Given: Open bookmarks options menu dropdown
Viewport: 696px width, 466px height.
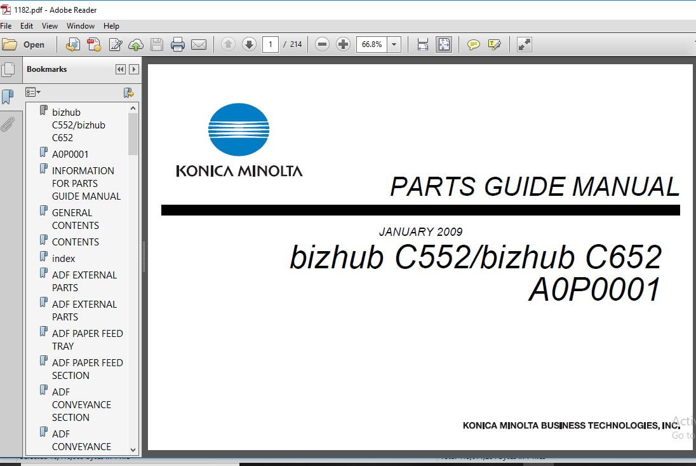Looking at the screenshot, I should point(33,92).
